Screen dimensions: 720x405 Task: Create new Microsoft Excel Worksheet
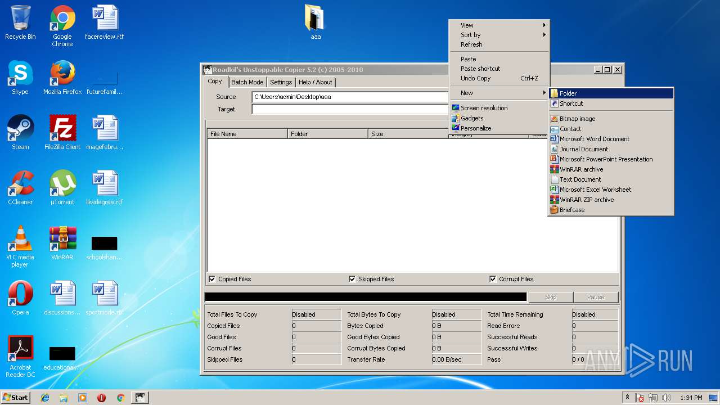coord(611,190)
